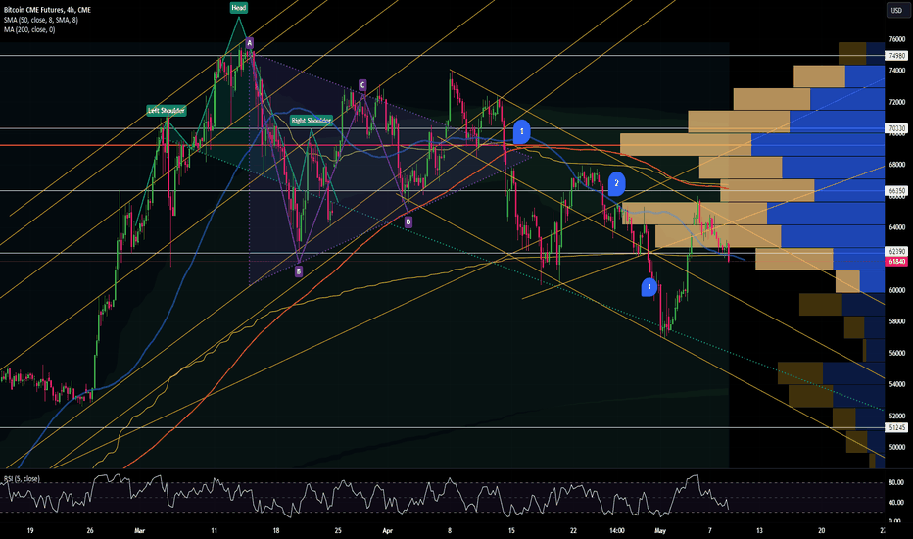Select the Right Shoulder pattern label
The image size is (913, 539).
coord(312,121)
